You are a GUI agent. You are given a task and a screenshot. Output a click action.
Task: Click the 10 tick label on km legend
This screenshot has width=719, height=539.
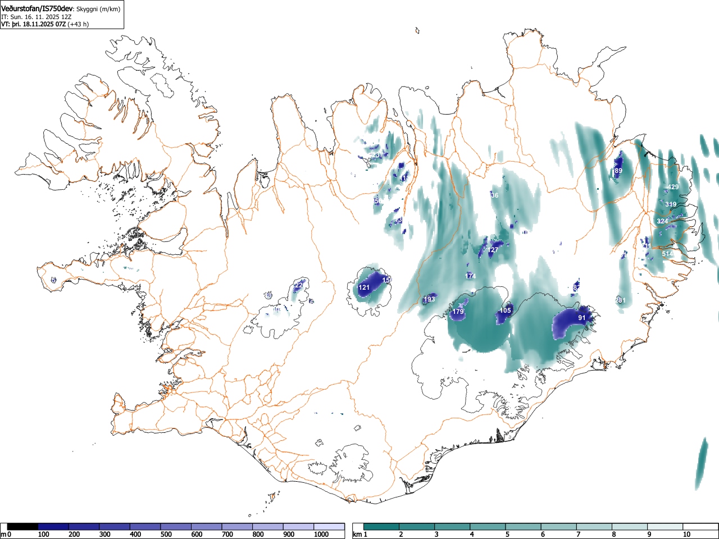pyautogui.click(x=686, y=535)
